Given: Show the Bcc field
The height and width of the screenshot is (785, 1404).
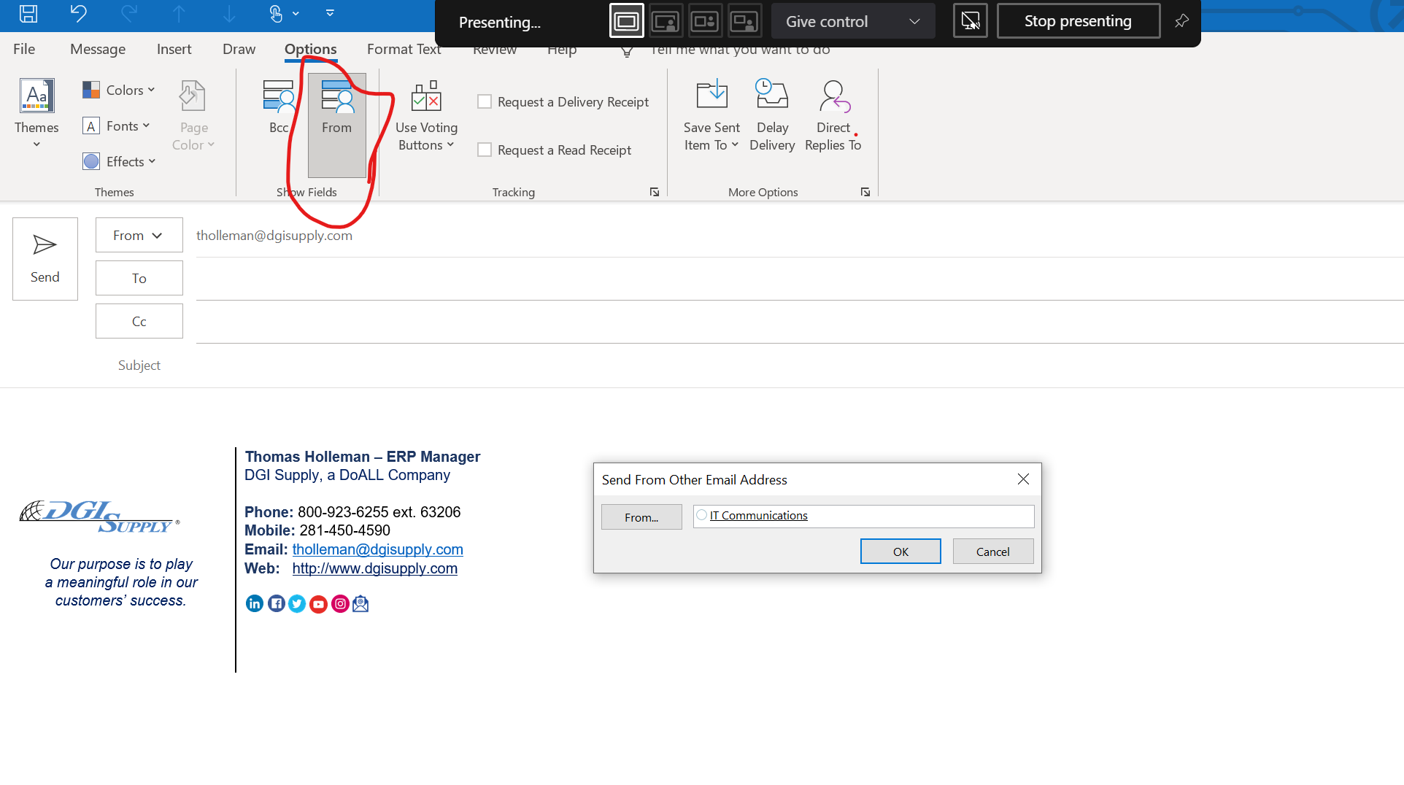Looking at the screenshot, I should (278, 107).
